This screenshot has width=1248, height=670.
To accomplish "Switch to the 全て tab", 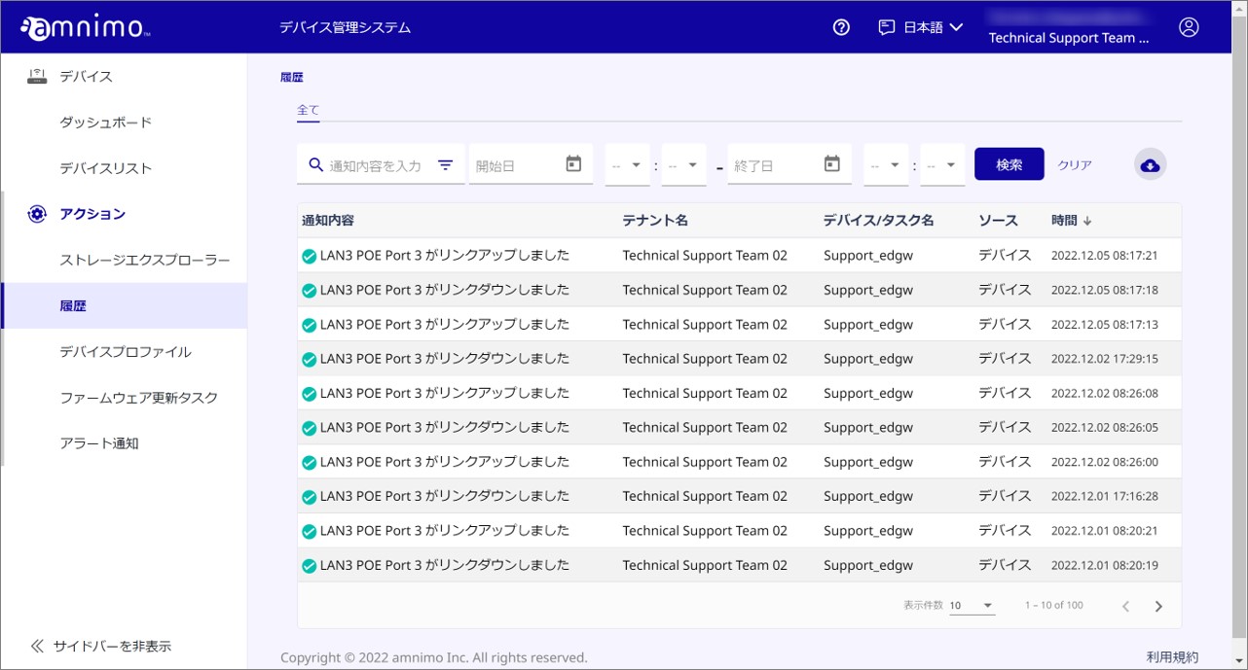I will coord(308,110).
